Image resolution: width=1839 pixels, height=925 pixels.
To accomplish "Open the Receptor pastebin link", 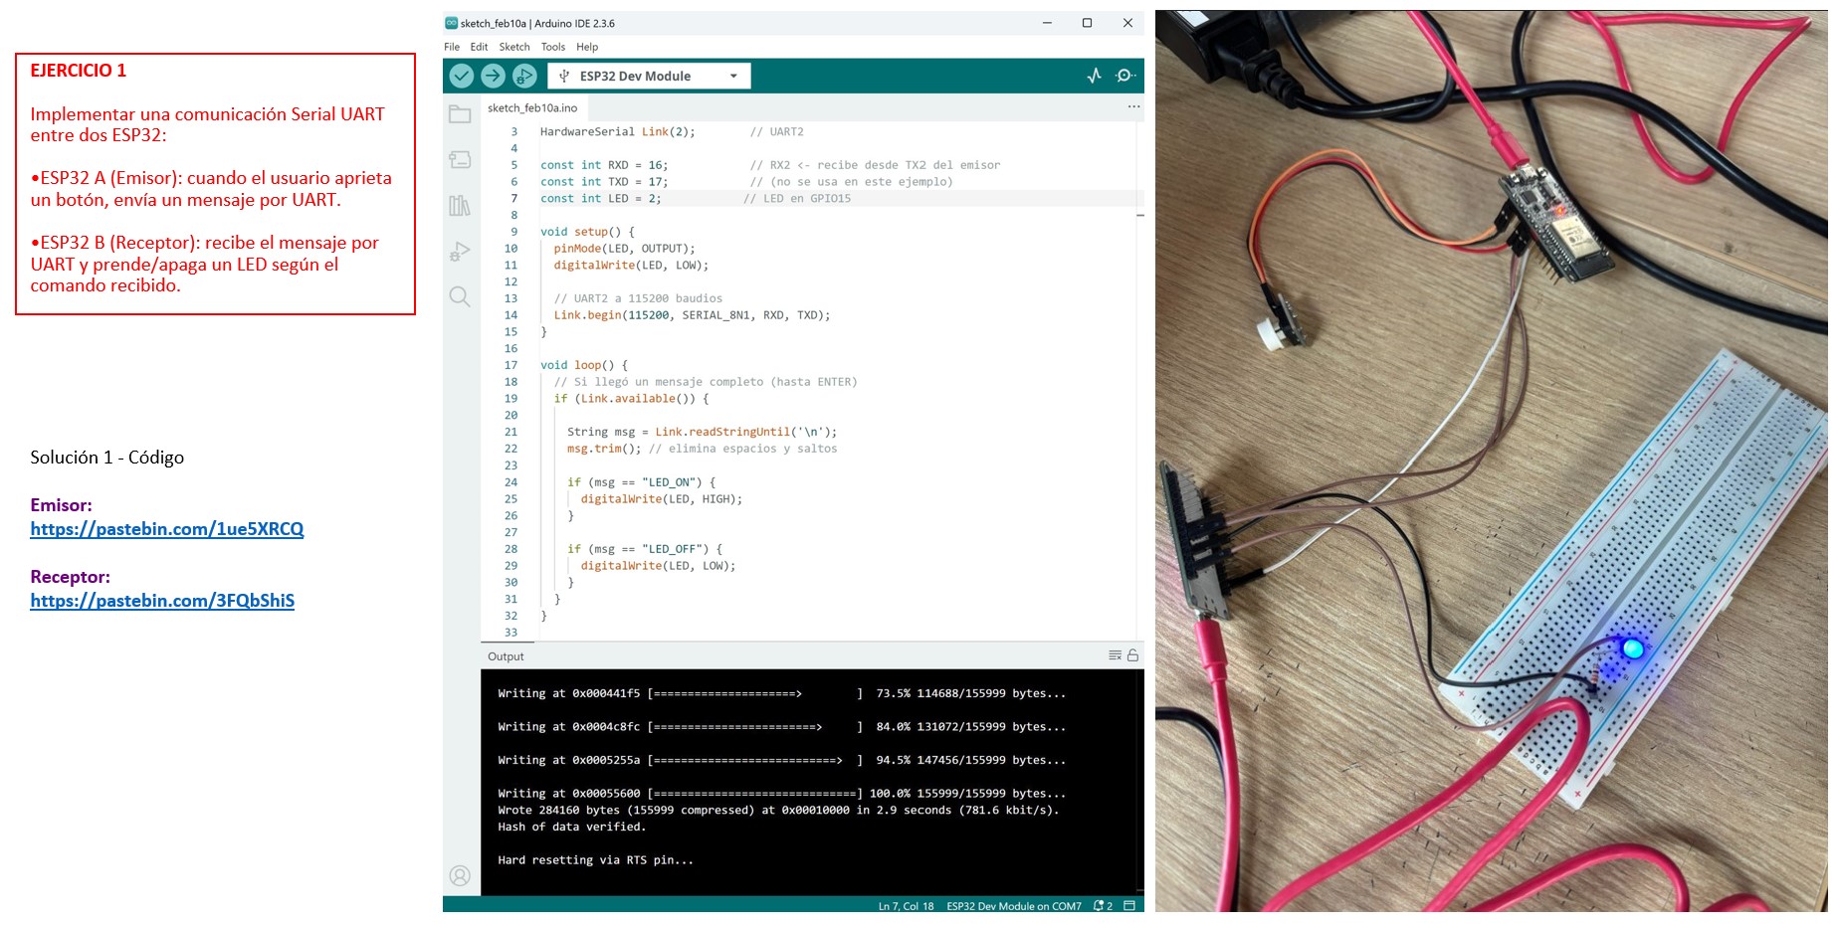I will point(162,601).
